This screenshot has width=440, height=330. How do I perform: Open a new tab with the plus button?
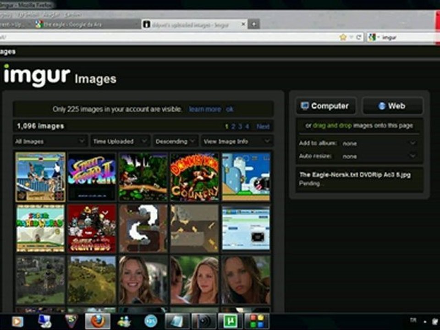(x=253, y=24)
